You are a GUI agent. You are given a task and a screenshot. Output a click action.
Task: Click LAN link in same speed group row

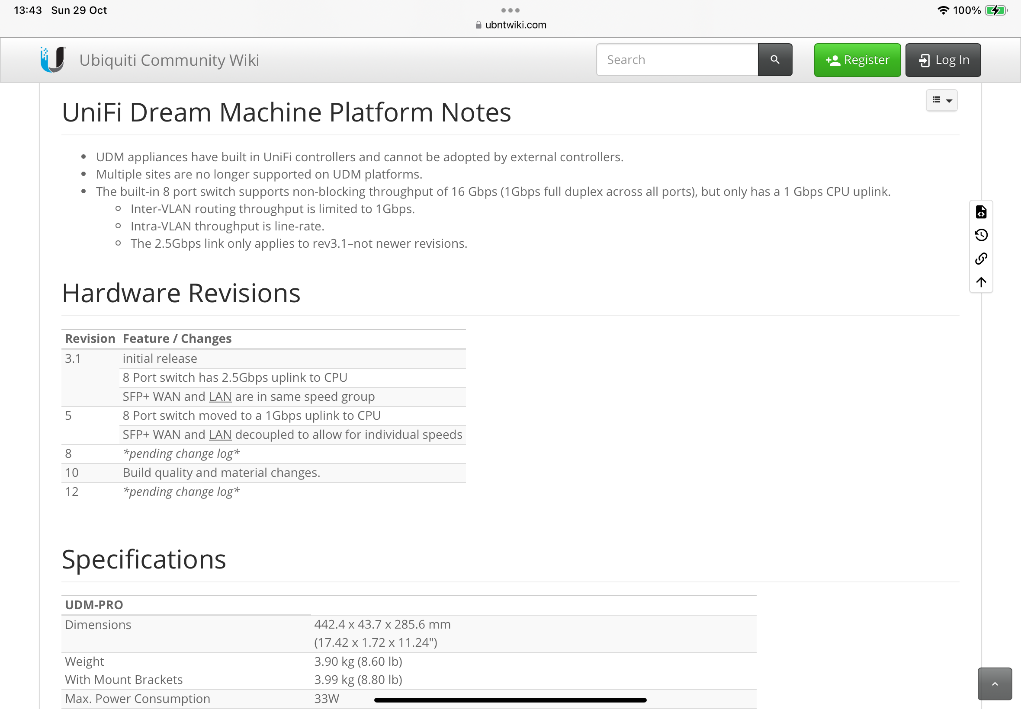tap(220, 396)
